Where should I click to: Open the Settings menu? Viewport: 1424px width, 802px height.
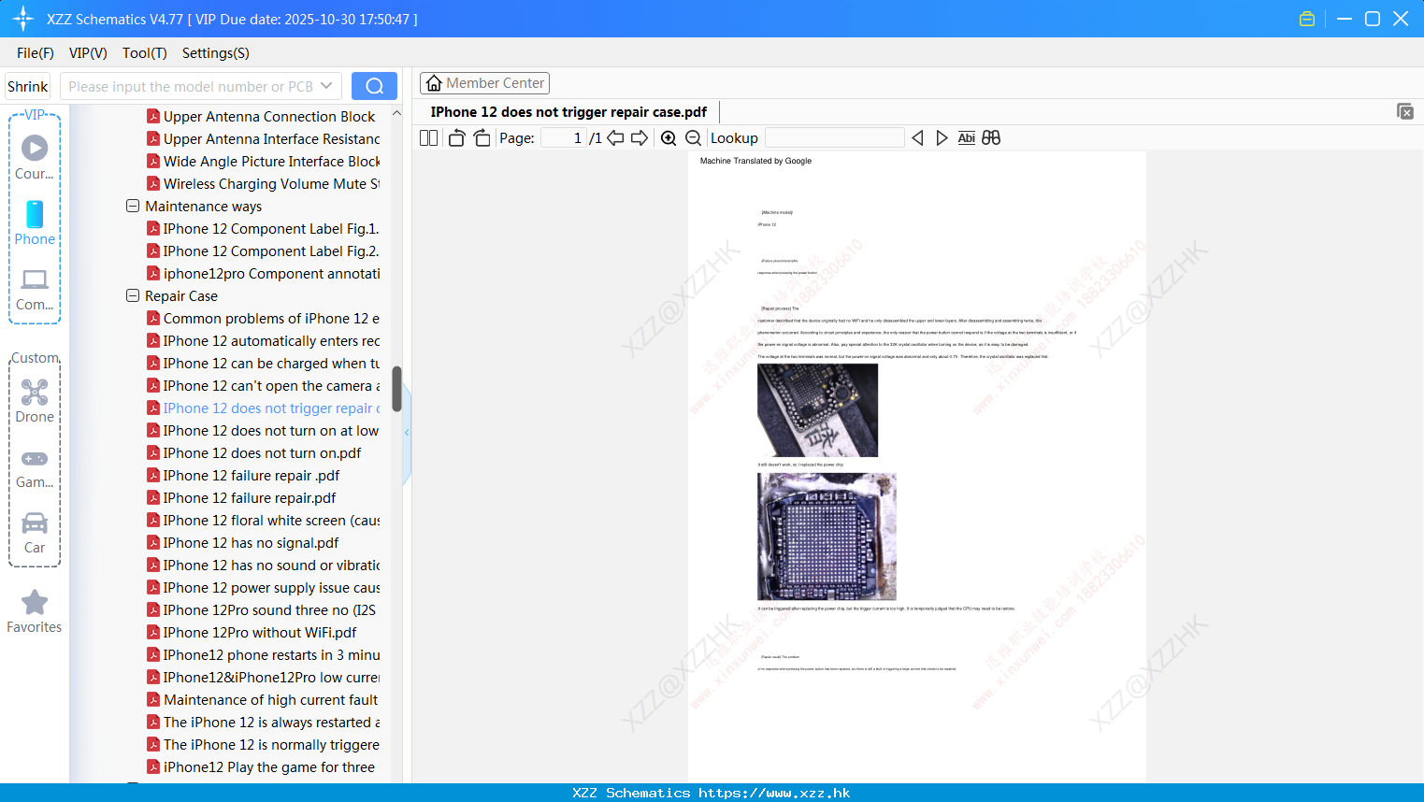216,53
